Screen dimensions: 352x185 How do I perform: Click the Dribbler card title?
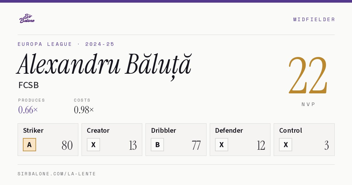[x=164, y=130]
